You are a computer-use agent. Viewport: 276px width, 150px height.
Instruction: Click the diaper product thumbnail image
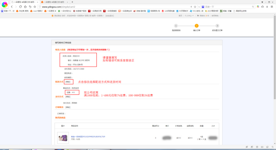[x=63, y=138]
